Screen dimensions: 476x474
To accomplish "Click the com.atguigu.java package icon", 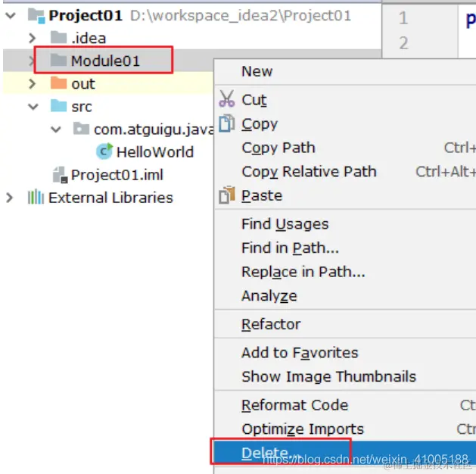I will [x=82, y=129].
